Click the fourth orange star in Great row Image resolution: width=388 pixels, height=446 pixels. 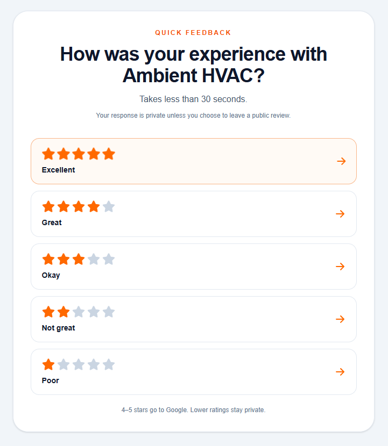[94, 206]
